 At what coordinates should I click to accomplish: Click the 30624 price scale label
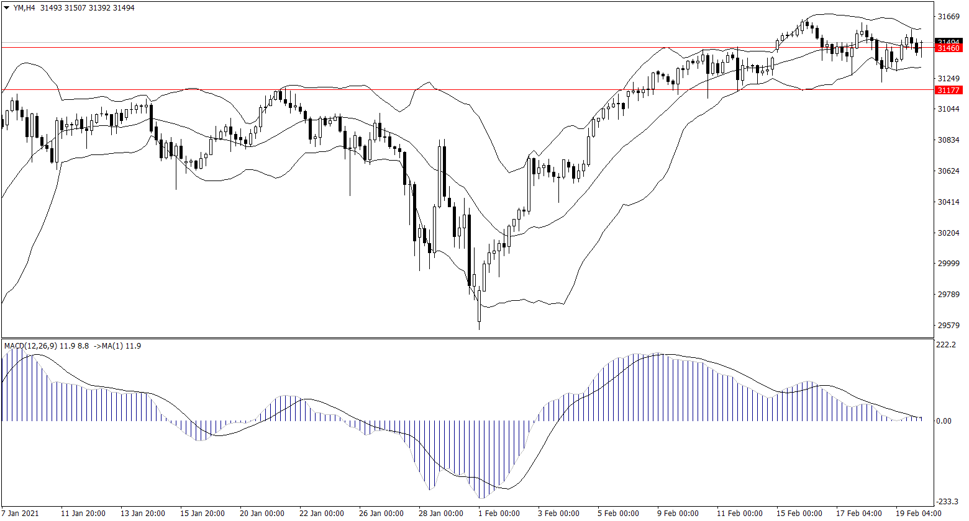[949, 171]
